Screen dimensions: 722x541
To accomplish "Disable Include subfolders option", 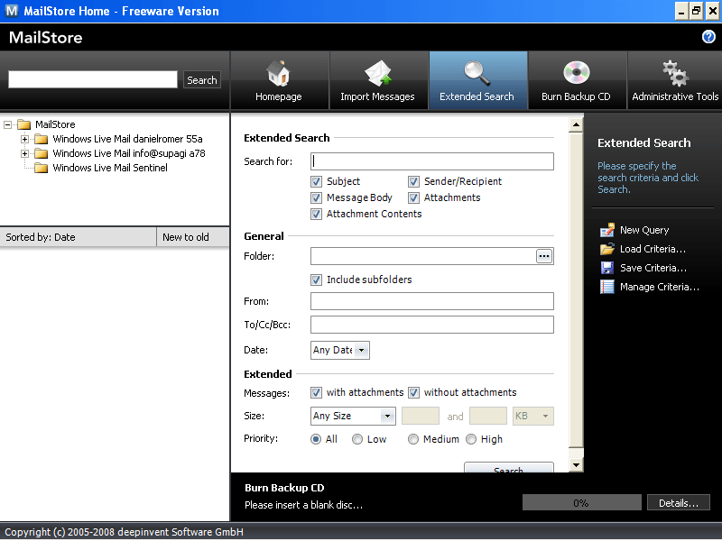I will coord(317,280).
